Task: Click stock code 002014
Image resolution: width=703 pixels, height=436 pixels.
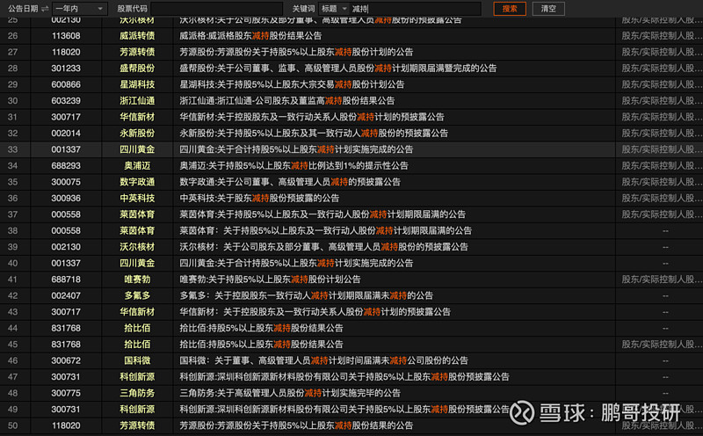Action: 66,134
